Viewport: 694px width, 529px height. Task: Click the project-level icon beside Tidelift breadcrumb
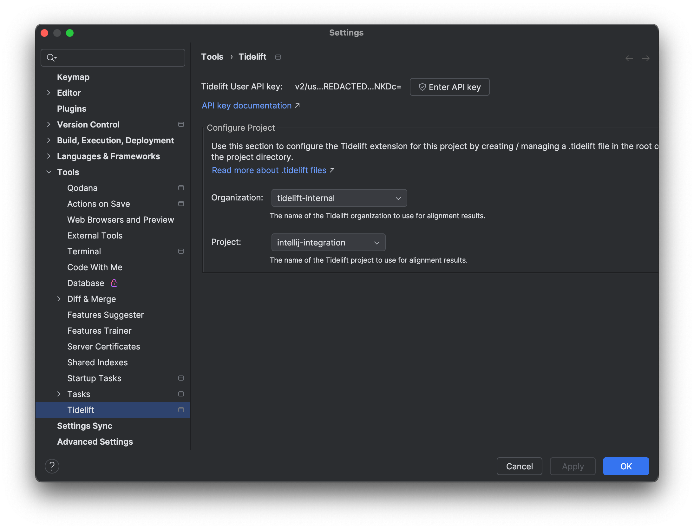278,57
